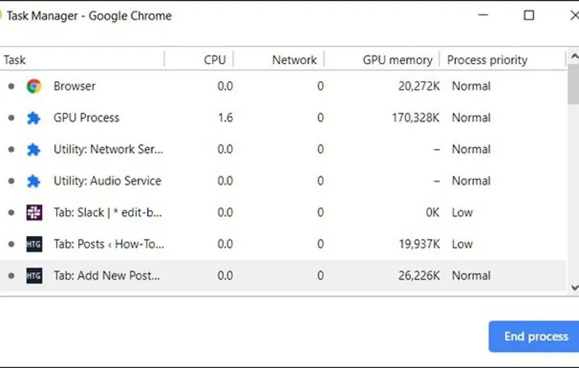This screenshot has width=579, height=368.
Task: Click scrollbar down arrow in process list
Action: (x=573, y=288)
